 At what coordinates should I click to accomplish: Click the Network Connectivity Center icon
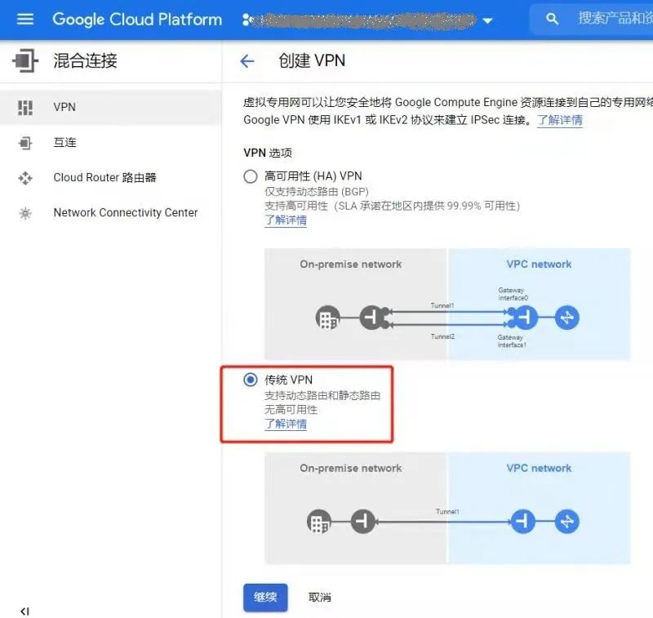pyautogui.click(x=25, y=213)
